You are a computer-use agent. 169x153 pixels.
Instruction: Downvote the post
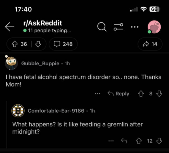point(38,44)
